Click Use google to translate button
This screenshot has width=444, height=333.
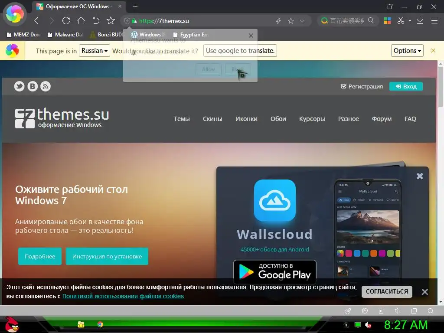(240, 51)
